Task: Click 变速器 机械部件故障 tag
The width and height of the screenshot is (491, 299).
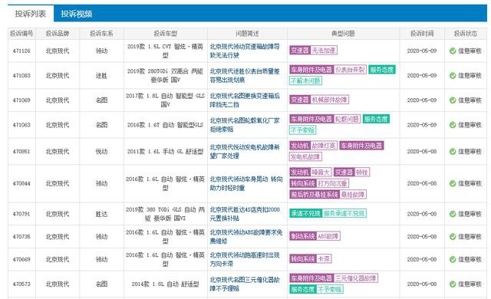Action: click(319, 100)
